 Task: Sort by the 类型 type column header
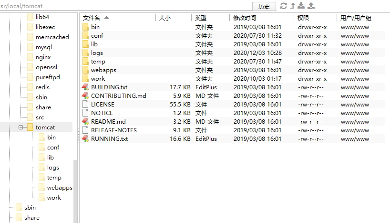(x=200, y=18)
